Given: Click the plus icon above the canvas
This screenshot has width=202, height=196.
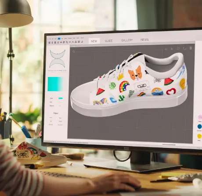Looking at the screenshot, I should [x=166, y=49].
